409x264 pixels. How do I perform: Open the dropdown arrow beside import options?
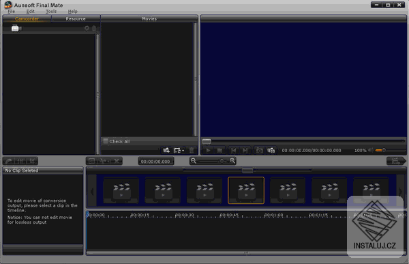(183, 151)
